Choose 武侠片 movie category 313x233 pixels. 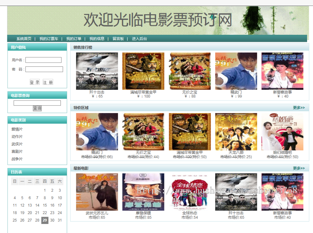coord(17,144)
